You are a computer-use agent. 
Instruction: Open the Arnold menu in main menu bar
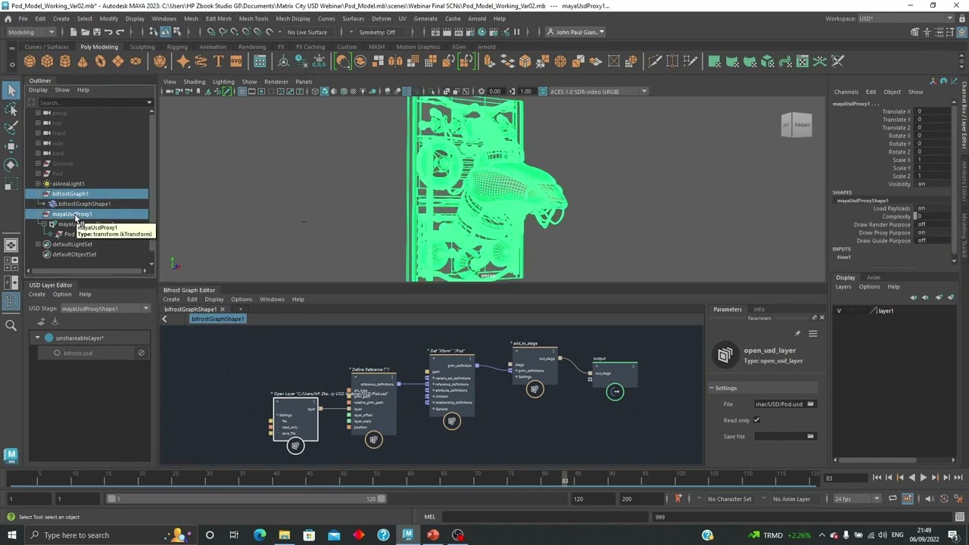pyautogui.click(x=477, y=19)
